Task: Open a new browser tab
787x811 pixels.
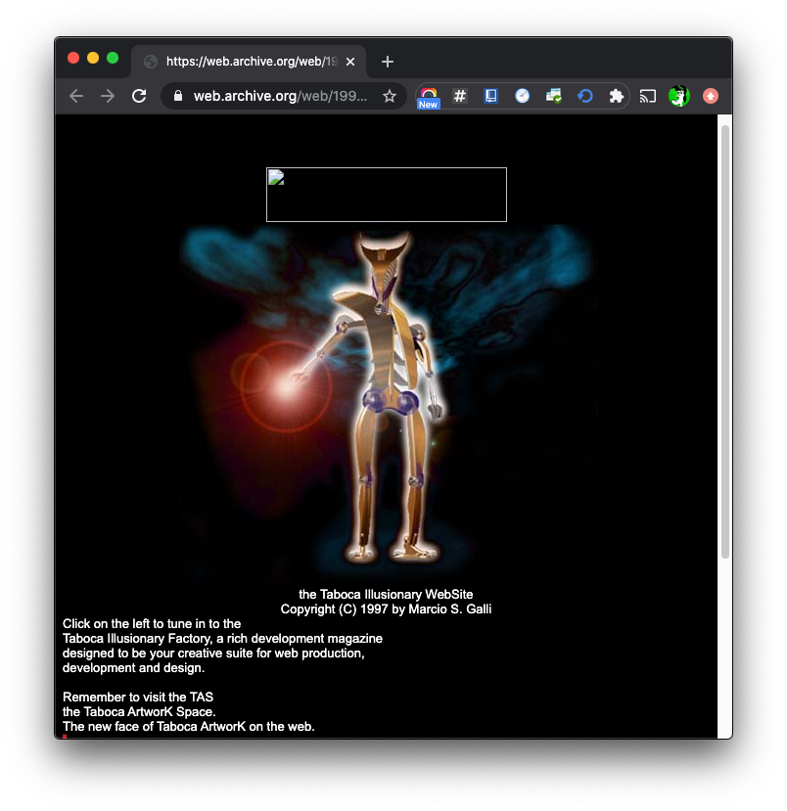Action: click(x=388, y=62)
